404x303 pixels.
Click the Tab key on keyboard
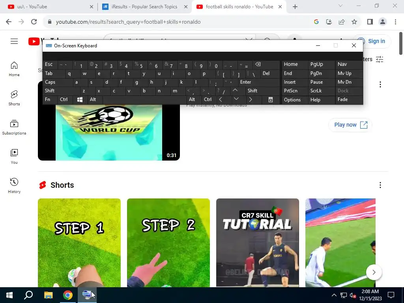54,73
